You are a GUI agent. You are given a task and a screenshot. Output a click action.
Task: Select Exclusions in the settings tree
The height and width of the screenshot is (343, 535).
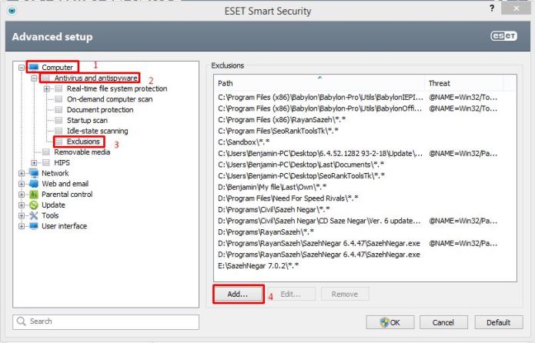coord(82,142)
